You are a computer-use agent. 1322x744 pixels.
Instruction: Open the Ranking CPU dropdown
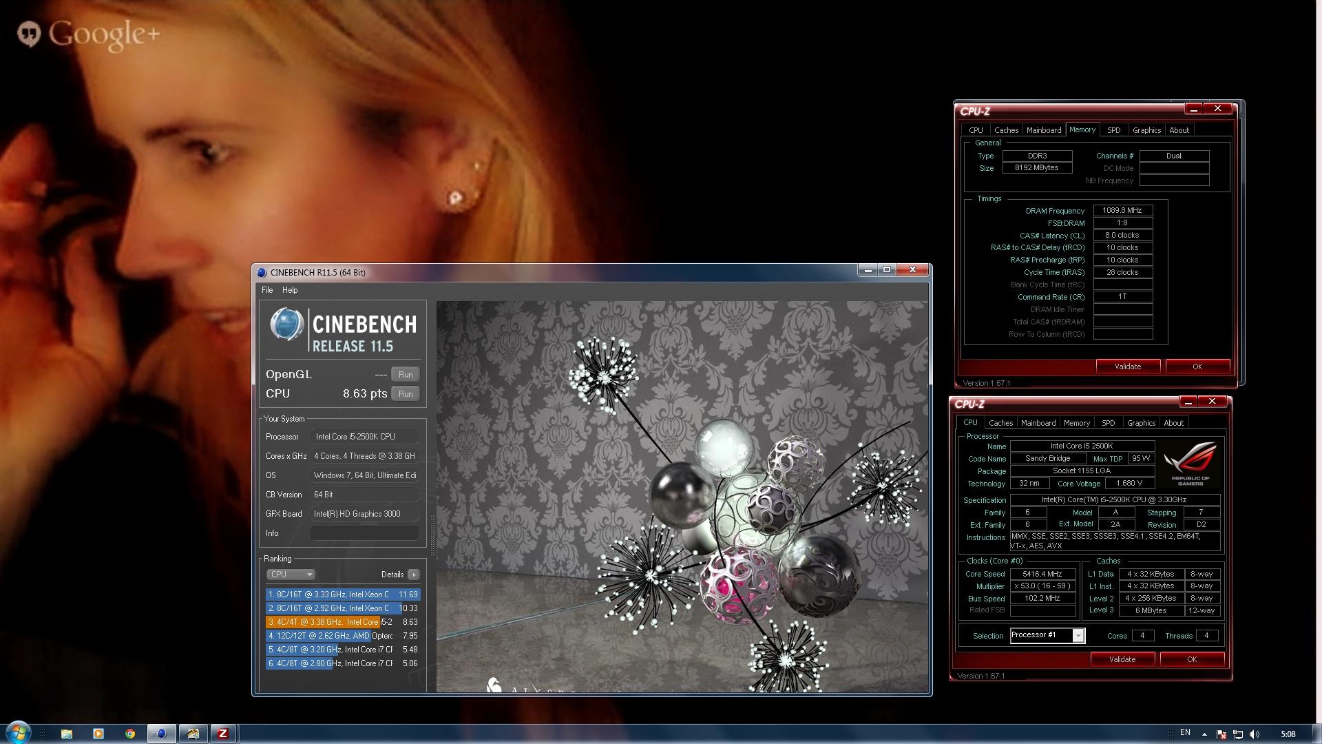(291, 575)
